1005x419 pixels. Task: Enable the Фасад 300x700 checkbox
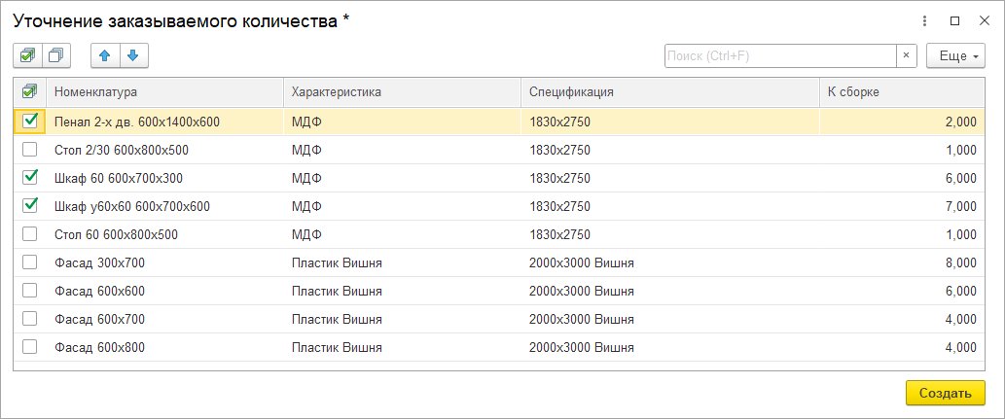click(30, 262)
